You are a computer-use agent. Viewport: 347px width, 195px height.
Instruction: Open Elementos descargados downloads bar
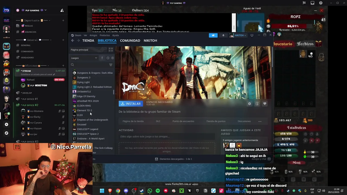173,159
